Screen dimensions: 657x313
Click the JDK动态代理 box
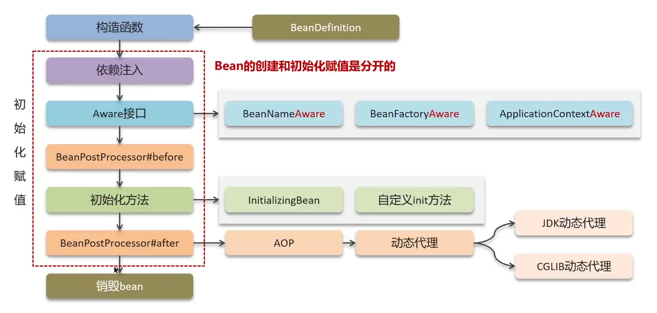[574, 223]
